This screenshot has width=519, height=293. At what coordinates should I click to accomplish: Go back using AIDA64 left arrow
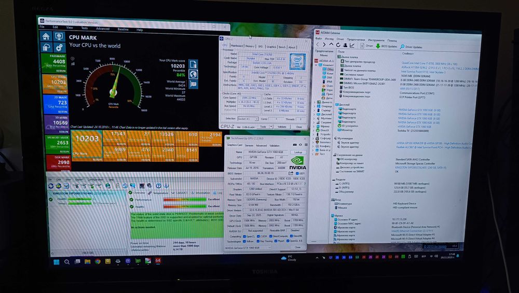coord(318,45)
